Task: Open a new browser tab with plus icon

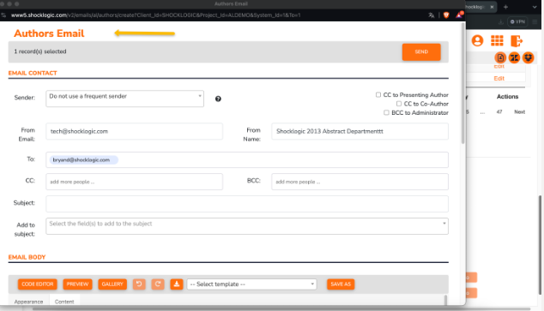Action: pyautogui.click(x=505, y=7)
